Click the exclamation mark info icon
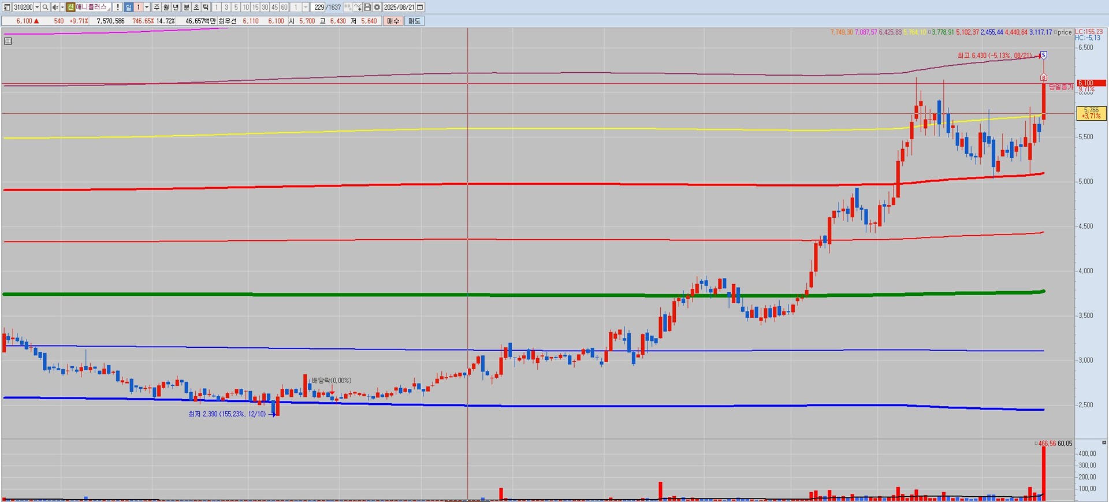Image resolution: width=1109 pixels, height=502 pixels. [118, 7]
